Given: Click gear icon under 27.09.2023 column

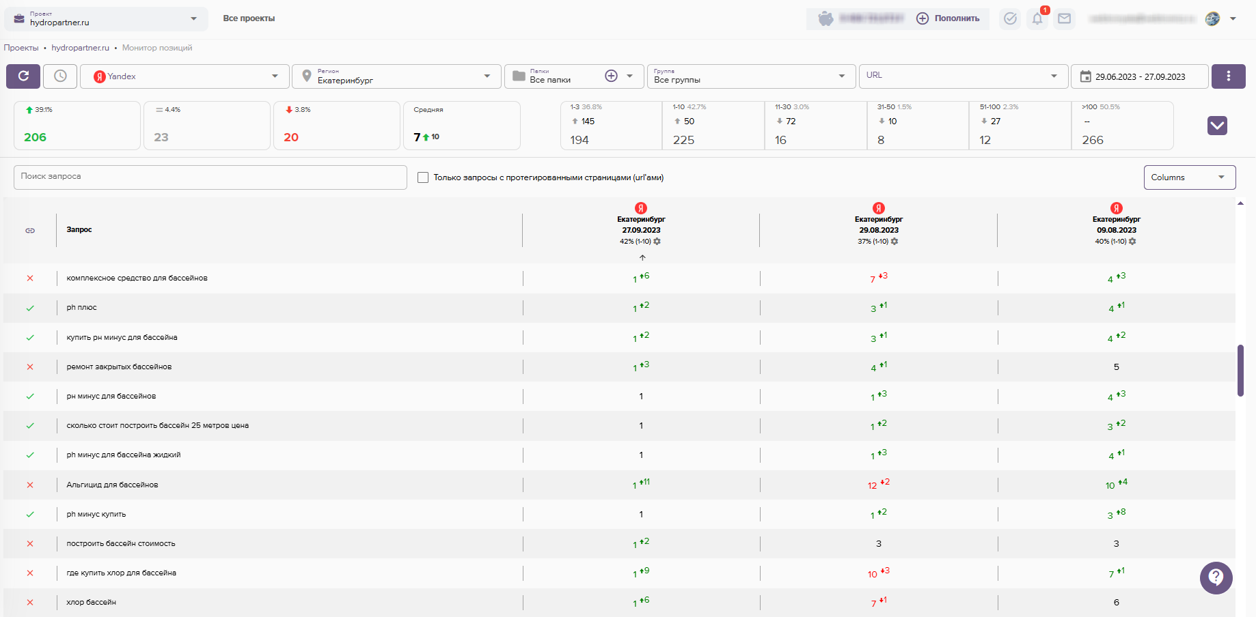Looking at the screenshot, I should (x=657, y=242).
